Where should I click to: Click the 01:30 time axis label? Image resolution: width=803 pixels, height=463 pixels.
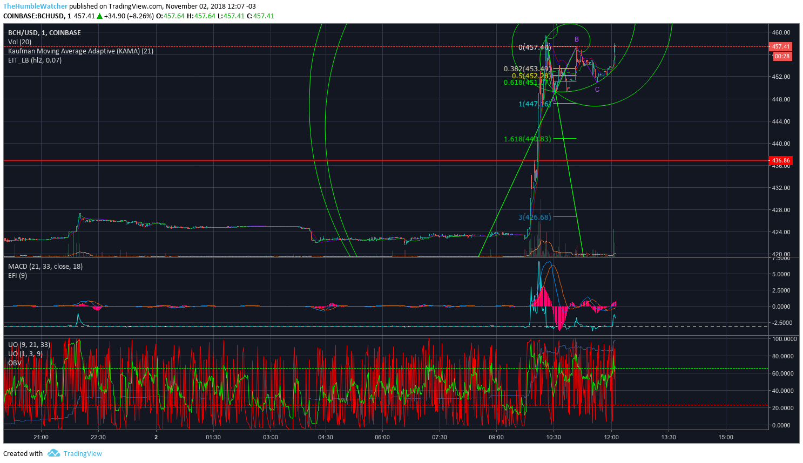point(213,437)
